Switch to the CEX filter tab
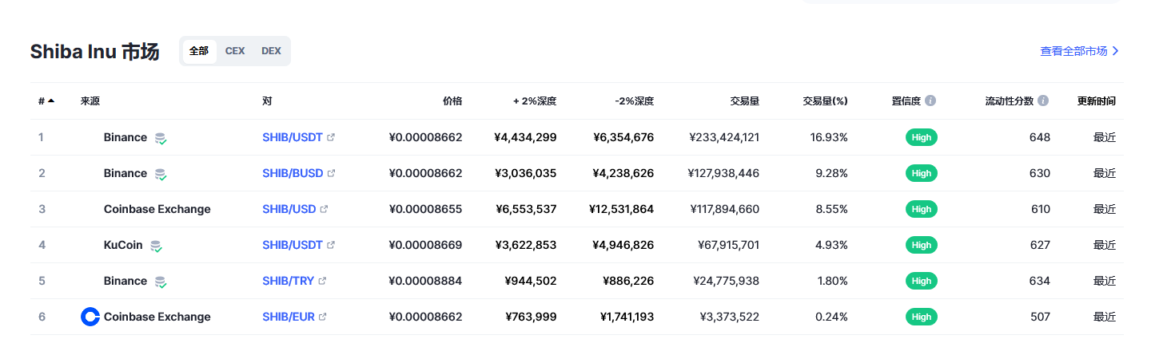The image size is (1159, 343). [235, 51]
